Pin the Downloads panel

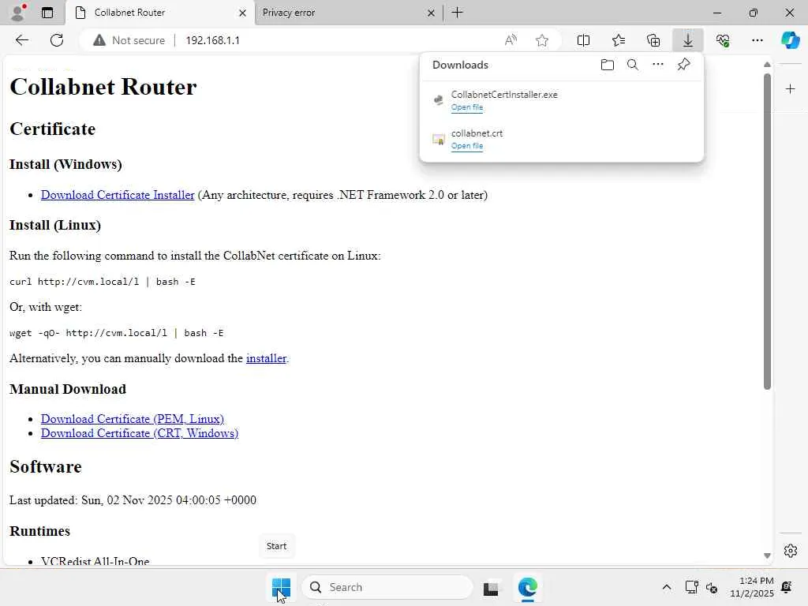click(684, 65)
